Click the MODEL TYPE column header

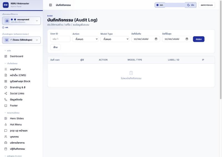pyautogui.click(x=135, y=60)
